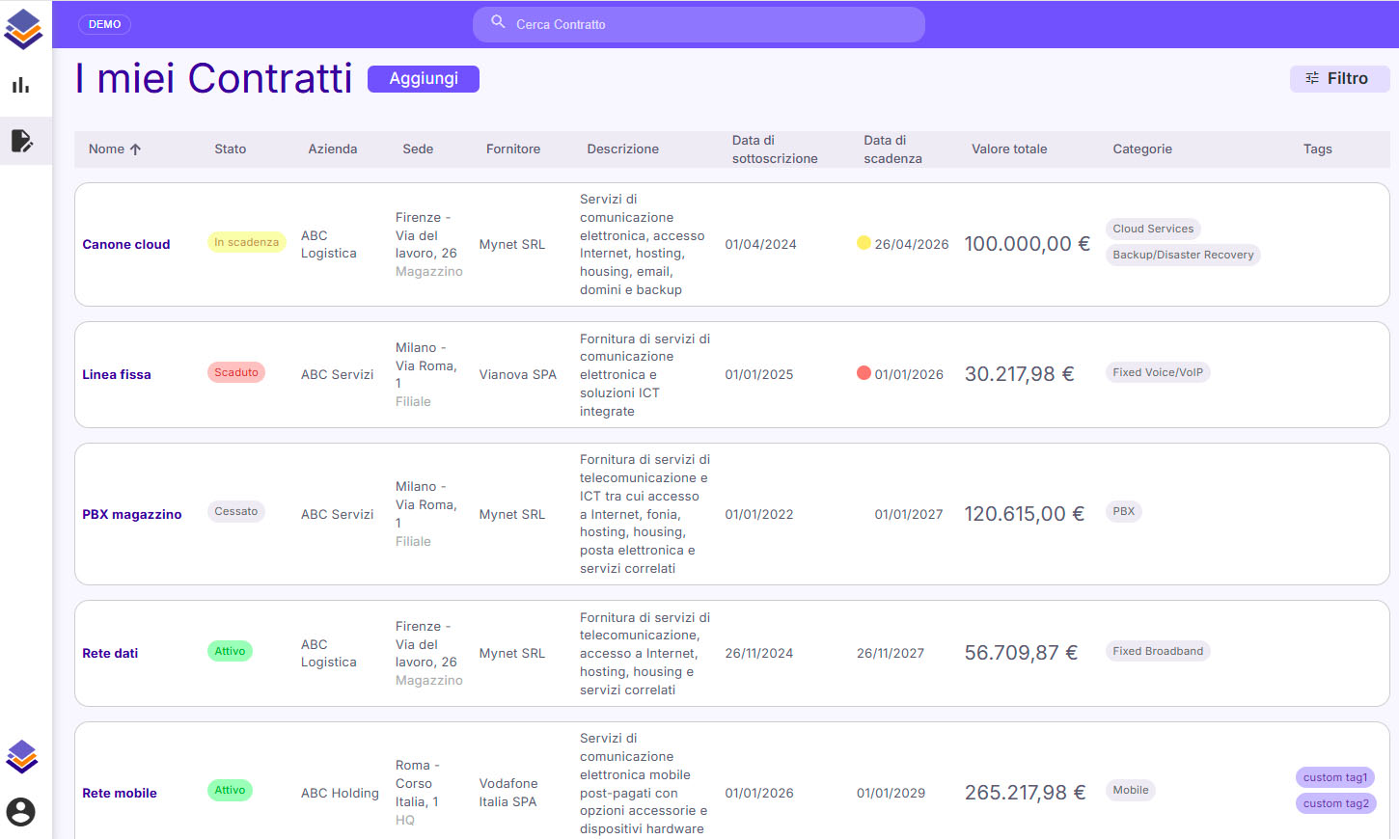Click the Valore totale column header

tap(1008, 149)
